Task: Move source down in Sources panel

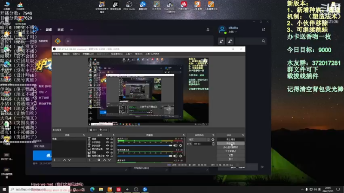Action: pyautogui.click(x=109, y=160)
